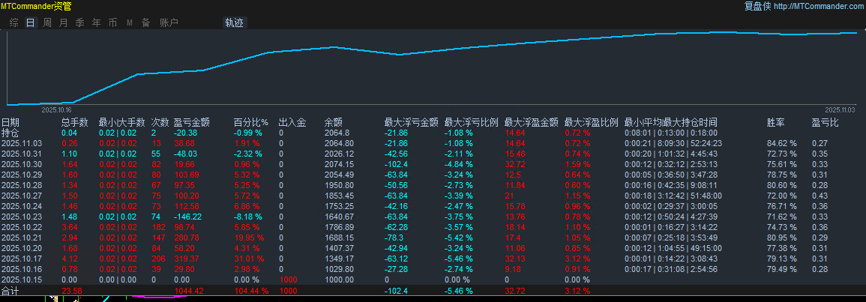This screenshot has height=302, width=866.
Task: Open the 年 yearly tab
Action: point(96,22)
